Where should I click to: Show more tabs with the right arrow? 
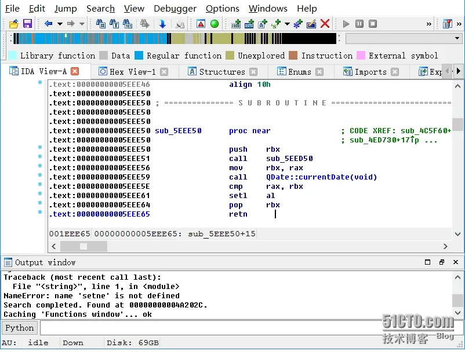pos(459,71)
